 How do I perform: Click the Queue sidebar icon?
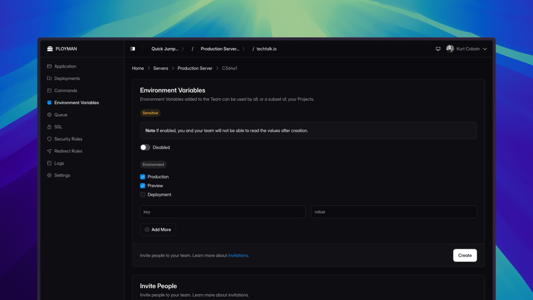[x=49, y=115]
